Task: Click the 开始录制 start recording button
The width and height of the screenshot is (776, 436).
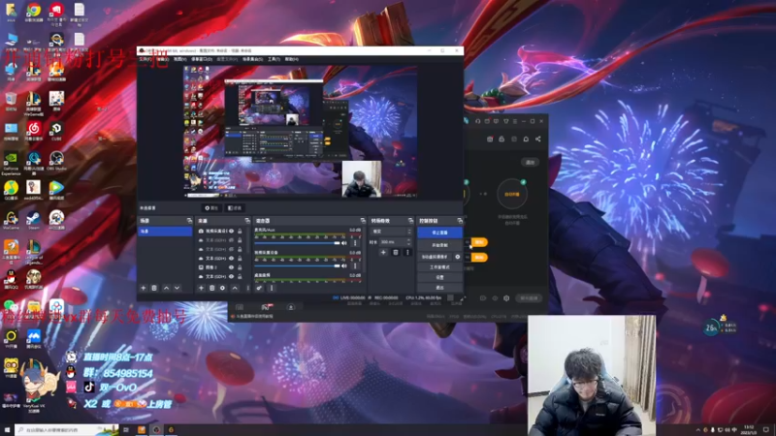Action: click(x=439, y=245)
